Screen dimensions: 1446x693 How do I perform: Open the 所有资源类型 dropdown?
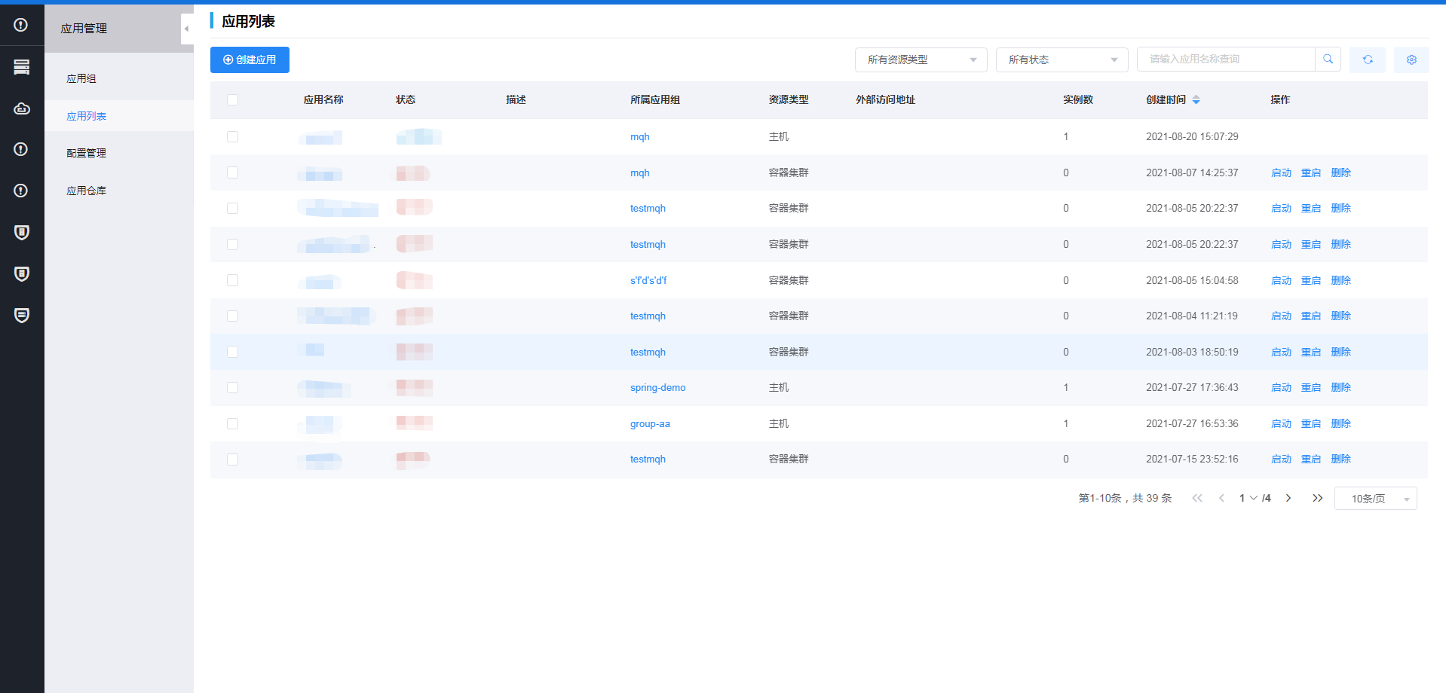tap(921, 60)
